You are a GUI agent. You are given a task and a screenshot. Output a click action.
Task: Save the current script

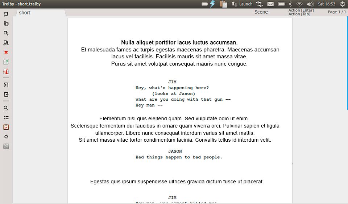6,33
